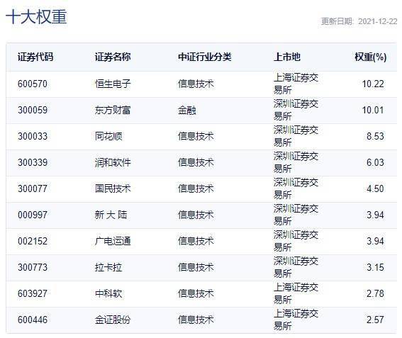The height and width of the screenshot is (338, 402).
Task: Click the 金融 industry classification cell
Action: (187, 111)
